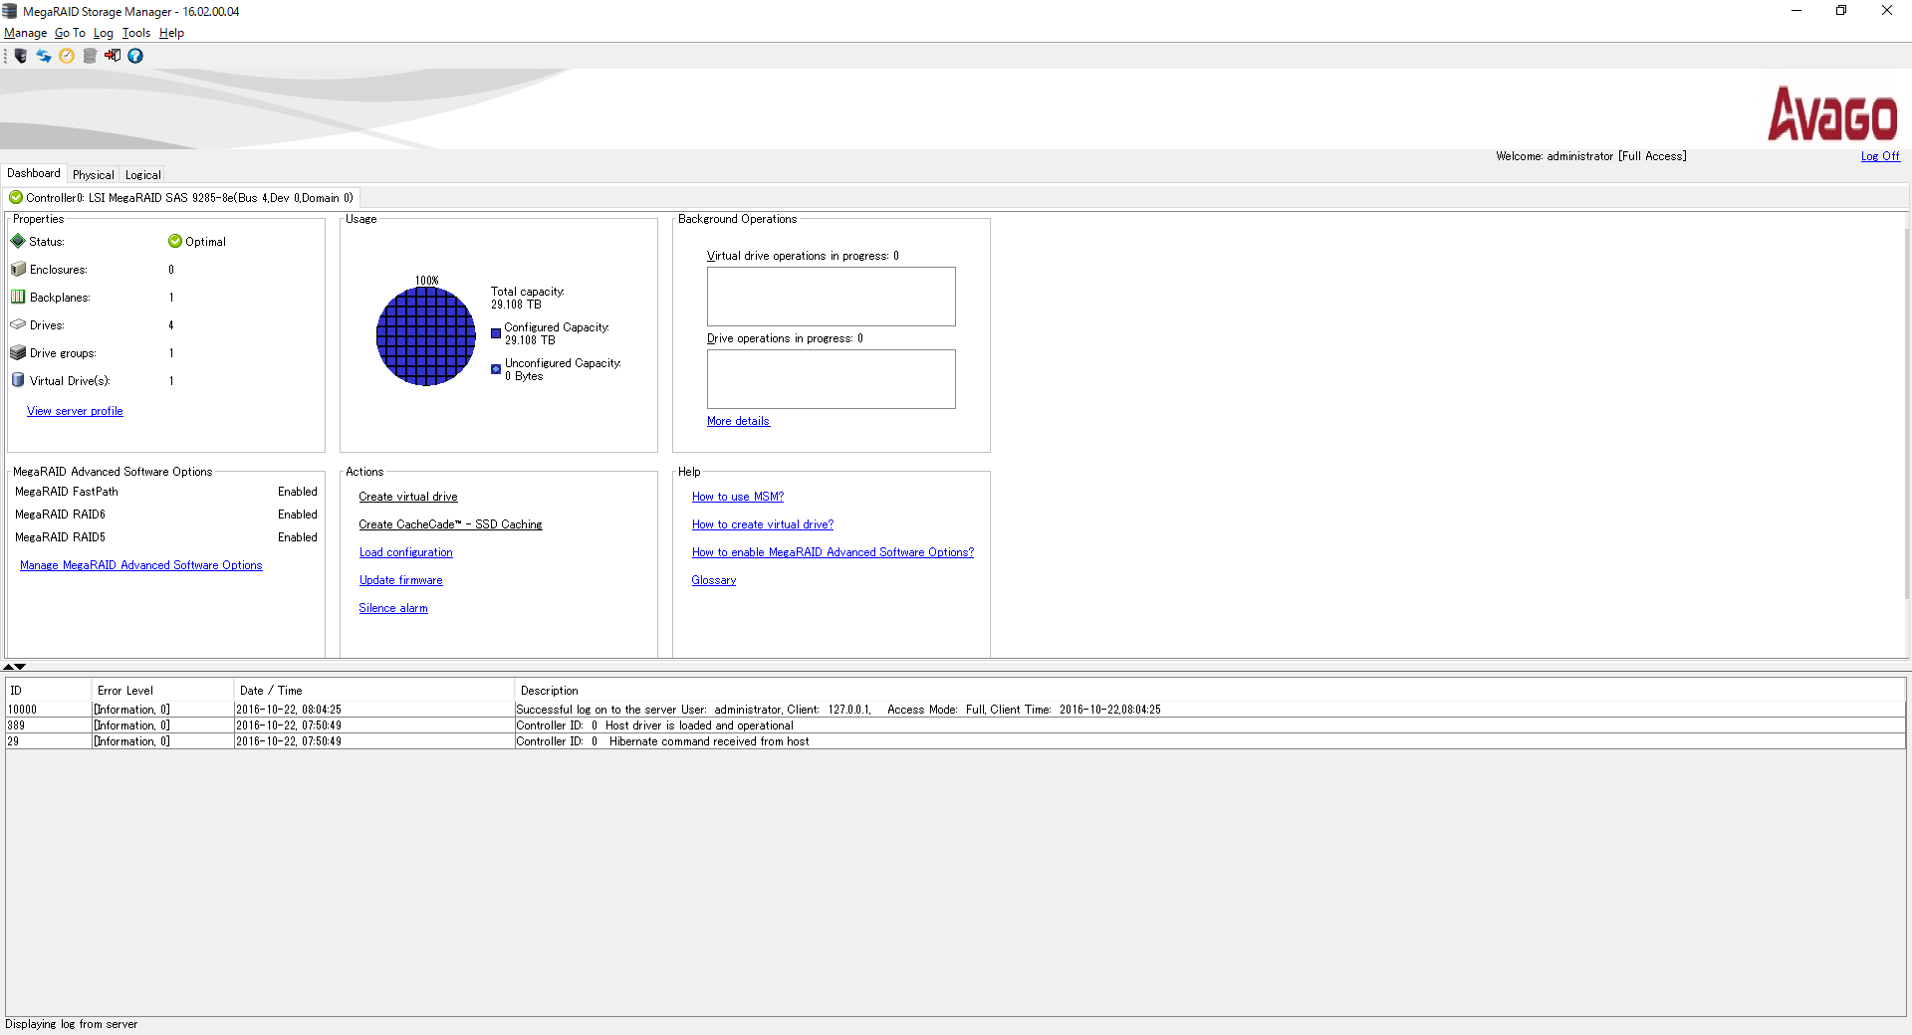
Task: Click the Virtual Drive(s) cylinder icon
Action: click(18, 380)
